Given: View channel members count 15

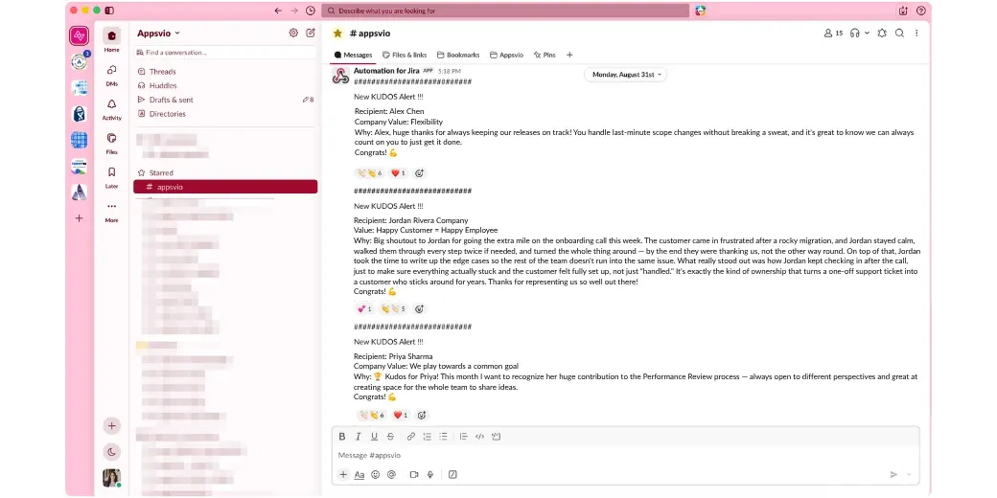Looking at the screenshot, I should [x=833, y=33].
